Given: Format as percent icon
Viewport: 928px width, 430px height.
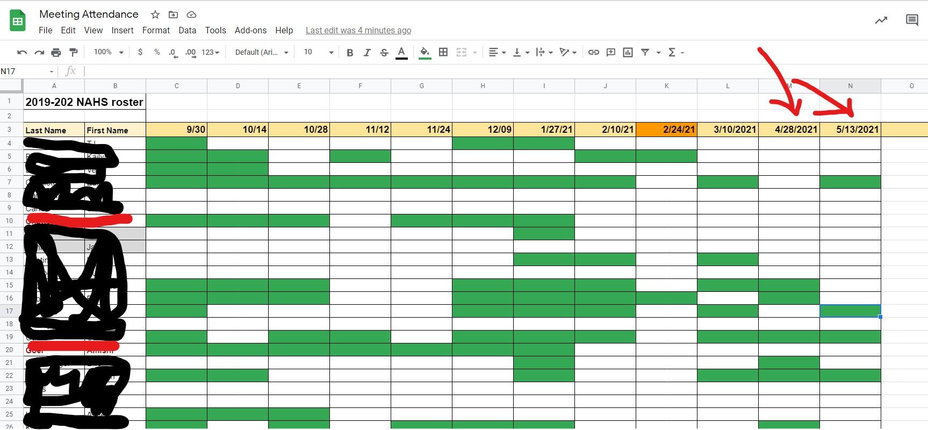Looking at the screenshot, I should point(157,52).
